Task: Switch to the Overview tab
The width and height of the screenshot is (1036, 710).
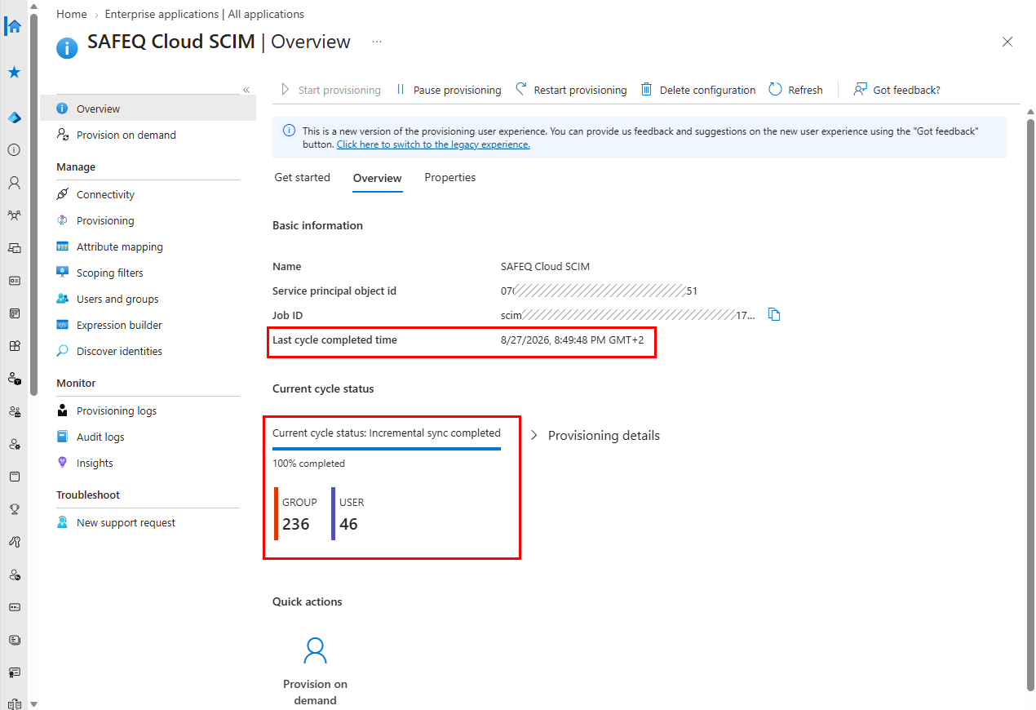Action: click(377, 178)
